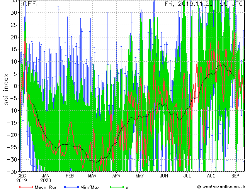Select the red Mean Run legend swatch
Image resolution: width=245 pixels, height=189 pixels.
tap(26, 187)
